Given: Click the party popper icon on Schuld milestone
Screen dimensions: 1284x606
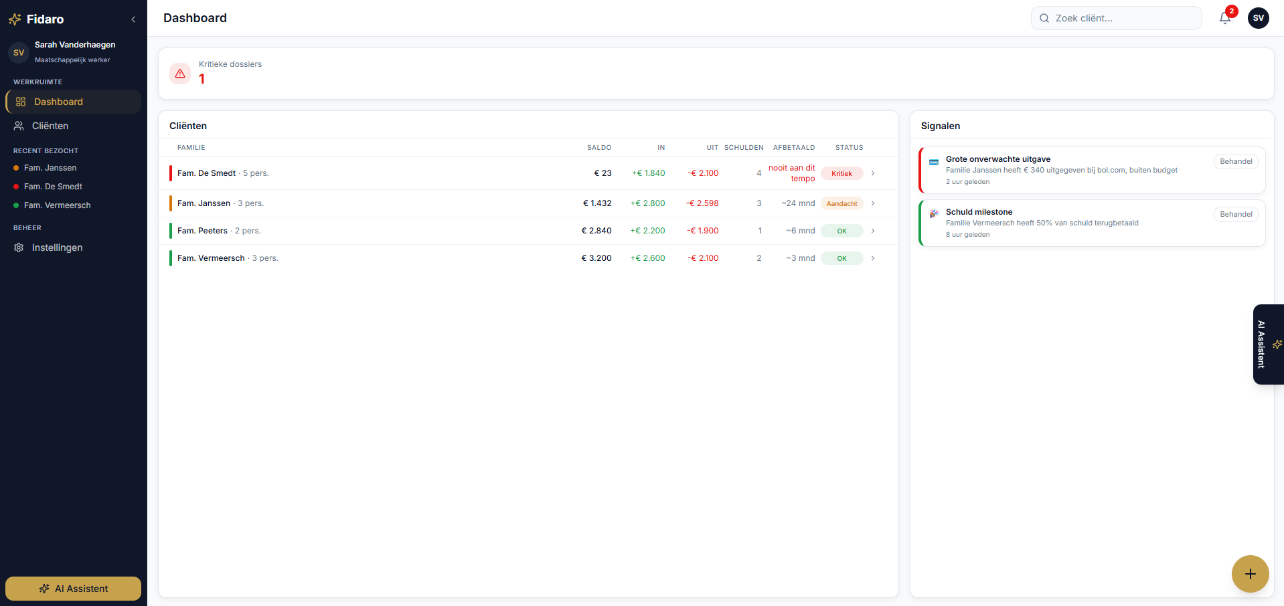Looking at the screenshot, I should [x=934, y=214].
